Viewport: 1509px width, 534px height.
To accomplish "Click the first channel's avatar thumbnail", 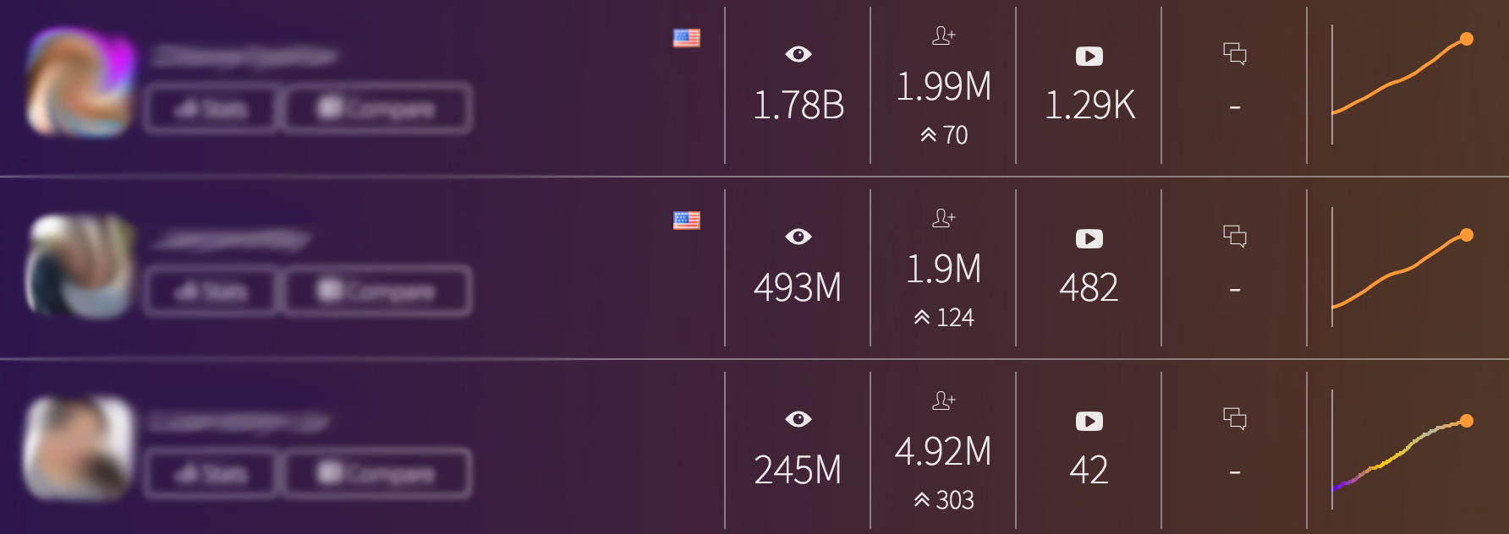I will tap(80, 83).
